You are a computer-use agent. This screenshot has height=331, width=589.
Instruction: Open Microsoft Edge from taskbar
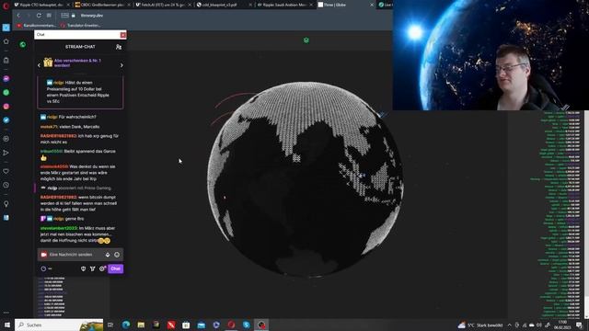pos(126,325)
